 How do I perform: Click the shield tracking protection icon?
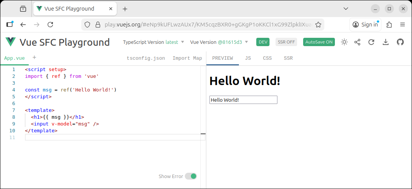tap(87, 25)
